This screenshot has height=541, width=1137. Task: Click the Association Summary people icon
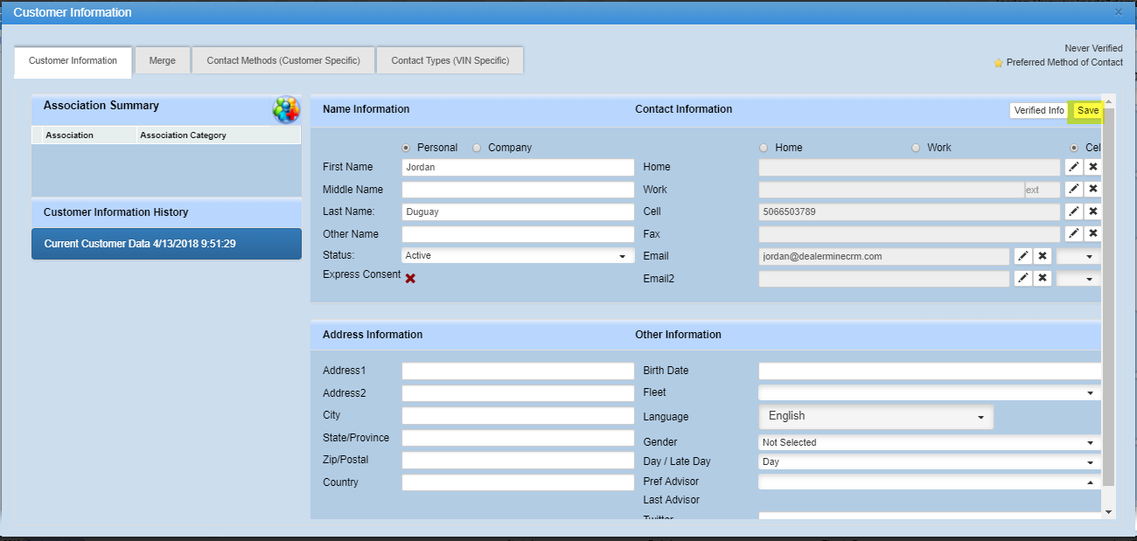pos(286,109)
